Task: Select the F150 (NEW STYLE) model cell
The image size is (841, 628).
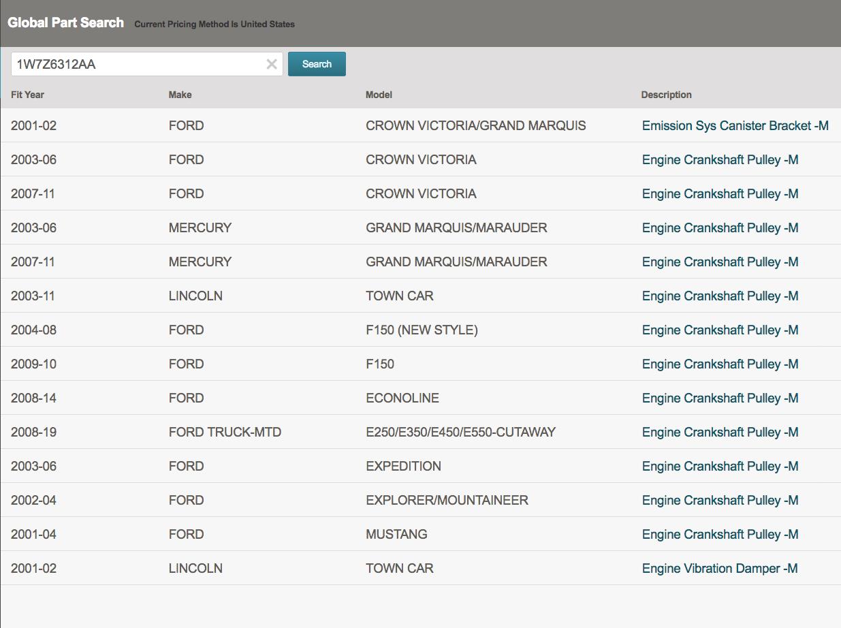Action: pos(422,330)
